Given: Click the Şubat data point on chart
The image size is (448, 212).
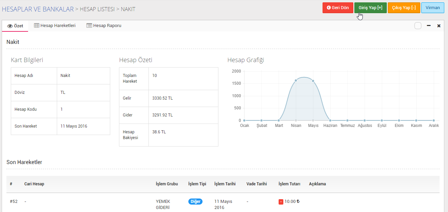Looking at the screenshot, I should [x=261, y=121].
